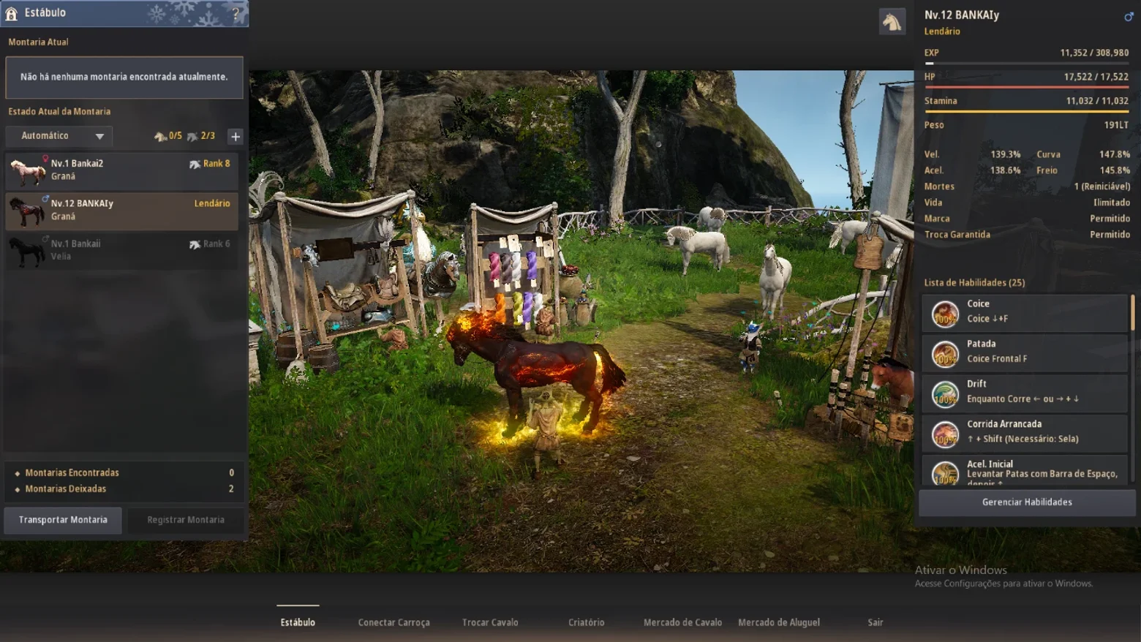
Task: Click the Lendário label under the horse title
Action: tap(942, 31)
